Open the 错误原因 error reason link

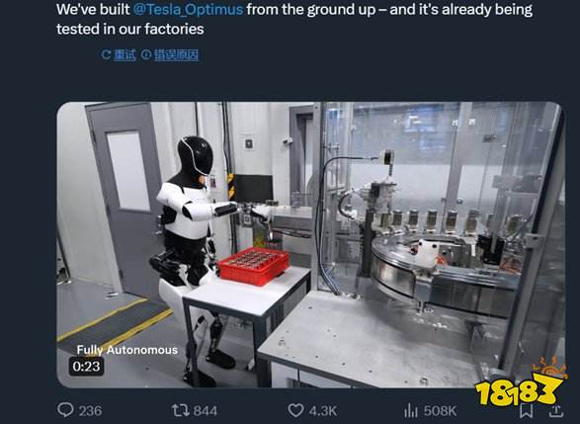(x=176, y=55)
